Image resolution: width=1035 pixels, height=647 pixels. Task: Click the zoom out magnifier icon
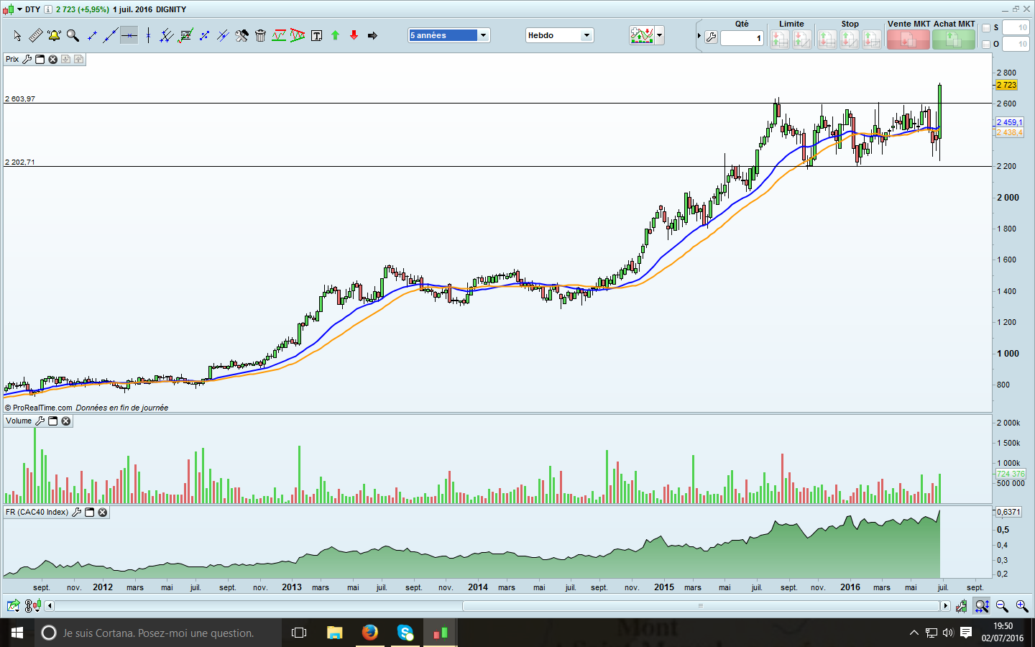point(1002,606)
